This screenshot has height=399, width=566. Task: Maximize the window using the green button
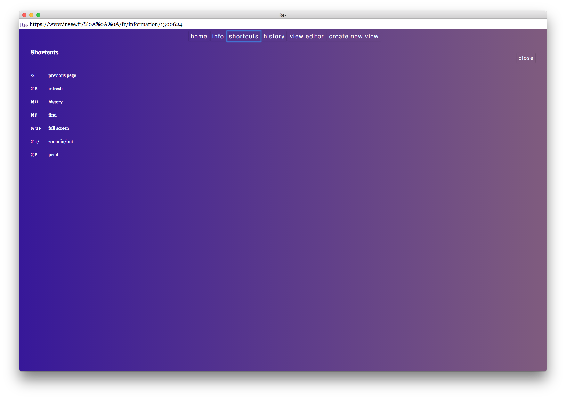coord(38,15)
